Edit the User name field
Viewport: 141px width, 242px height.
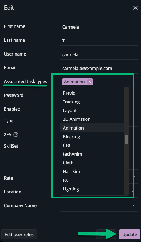click(99, 54)
